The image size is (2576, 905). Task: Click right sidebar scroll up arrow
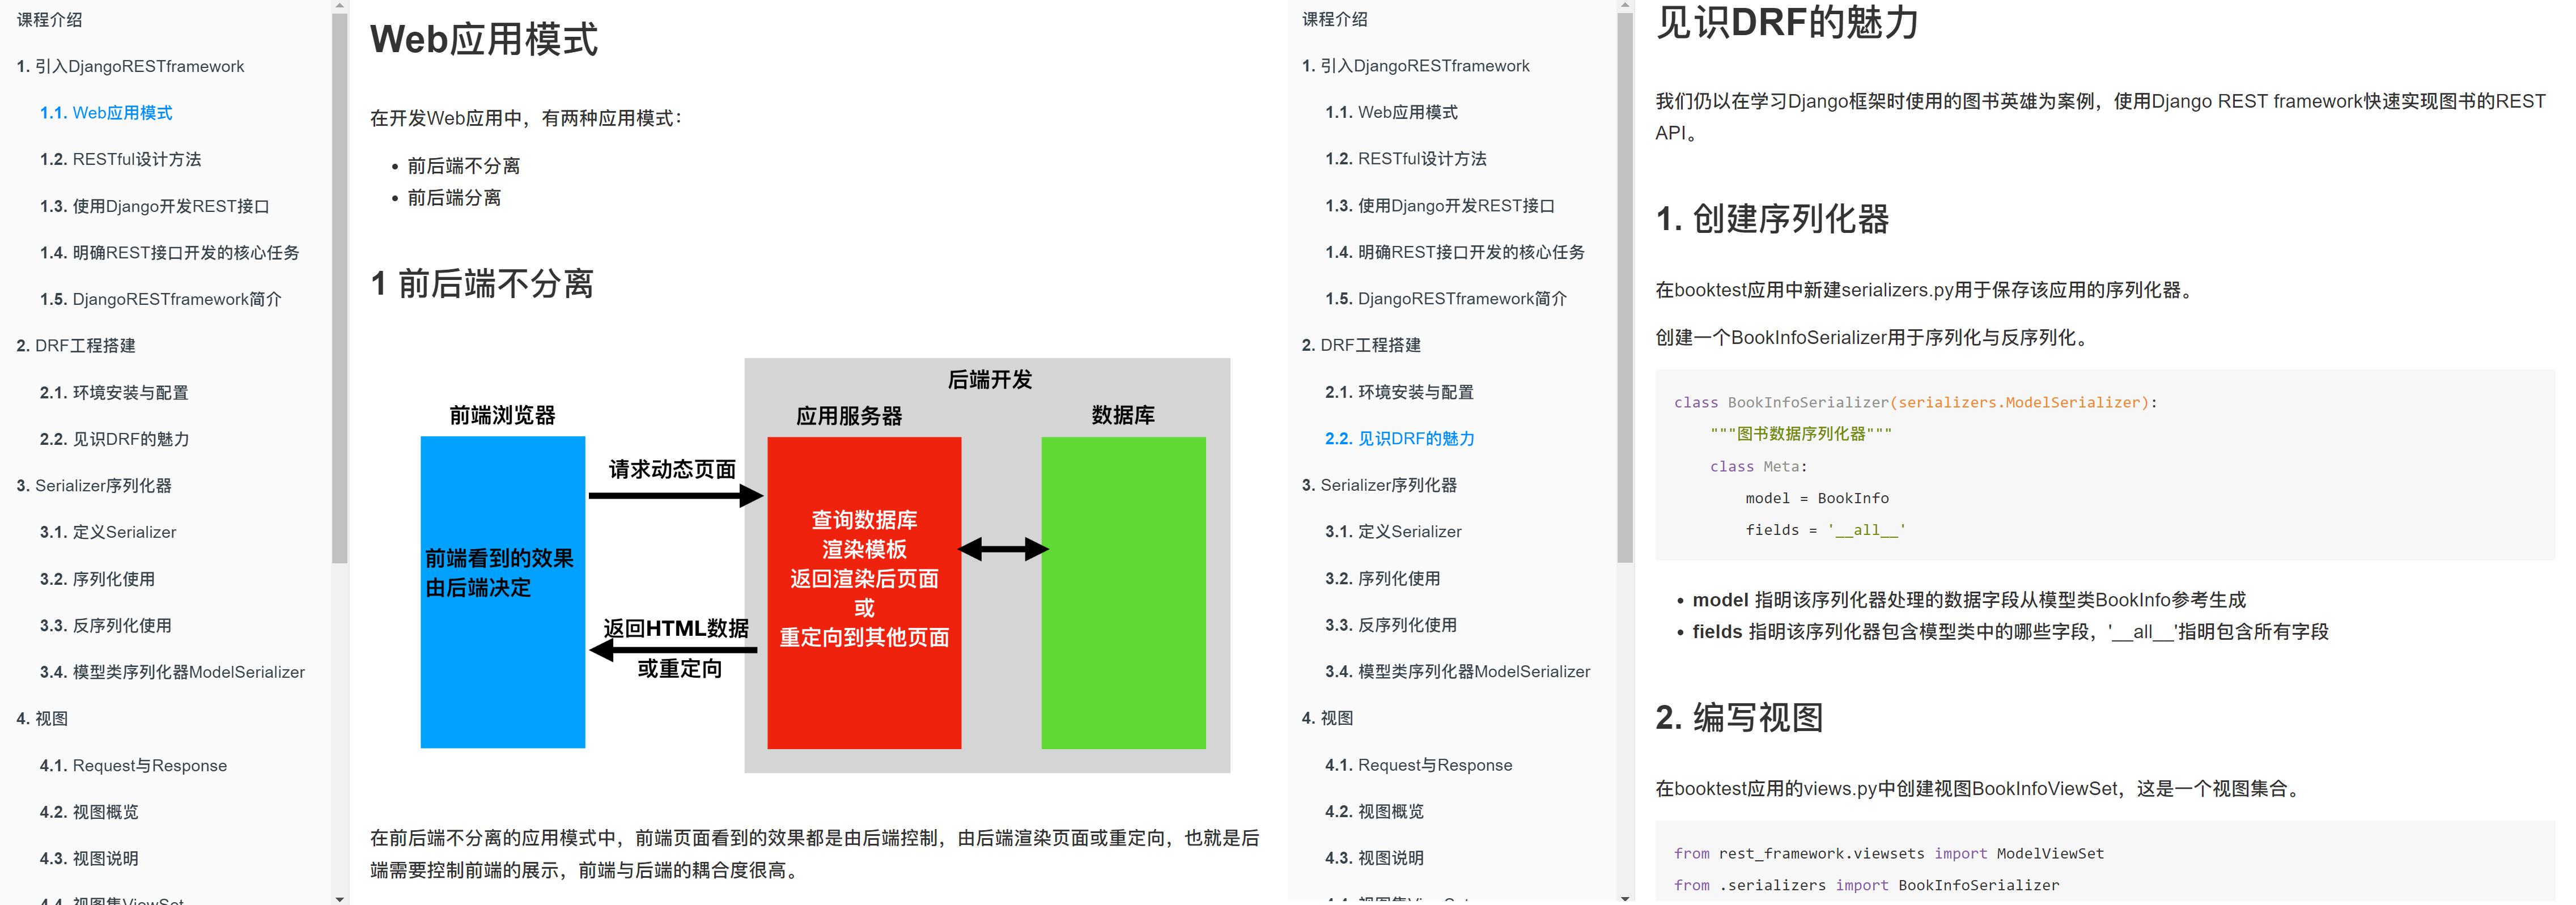coord(1625,6)
